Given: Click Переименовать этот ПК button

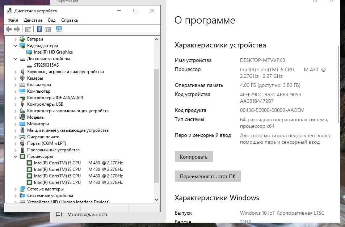Looking at the screenshot, I should 208,176.
